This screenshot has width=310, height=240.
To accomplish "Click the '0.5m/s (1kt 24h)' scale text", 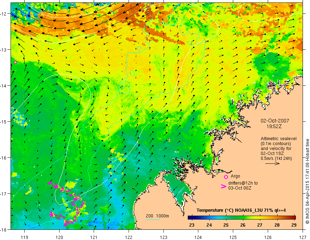I will pyautogui.click(x=276, y=158).
